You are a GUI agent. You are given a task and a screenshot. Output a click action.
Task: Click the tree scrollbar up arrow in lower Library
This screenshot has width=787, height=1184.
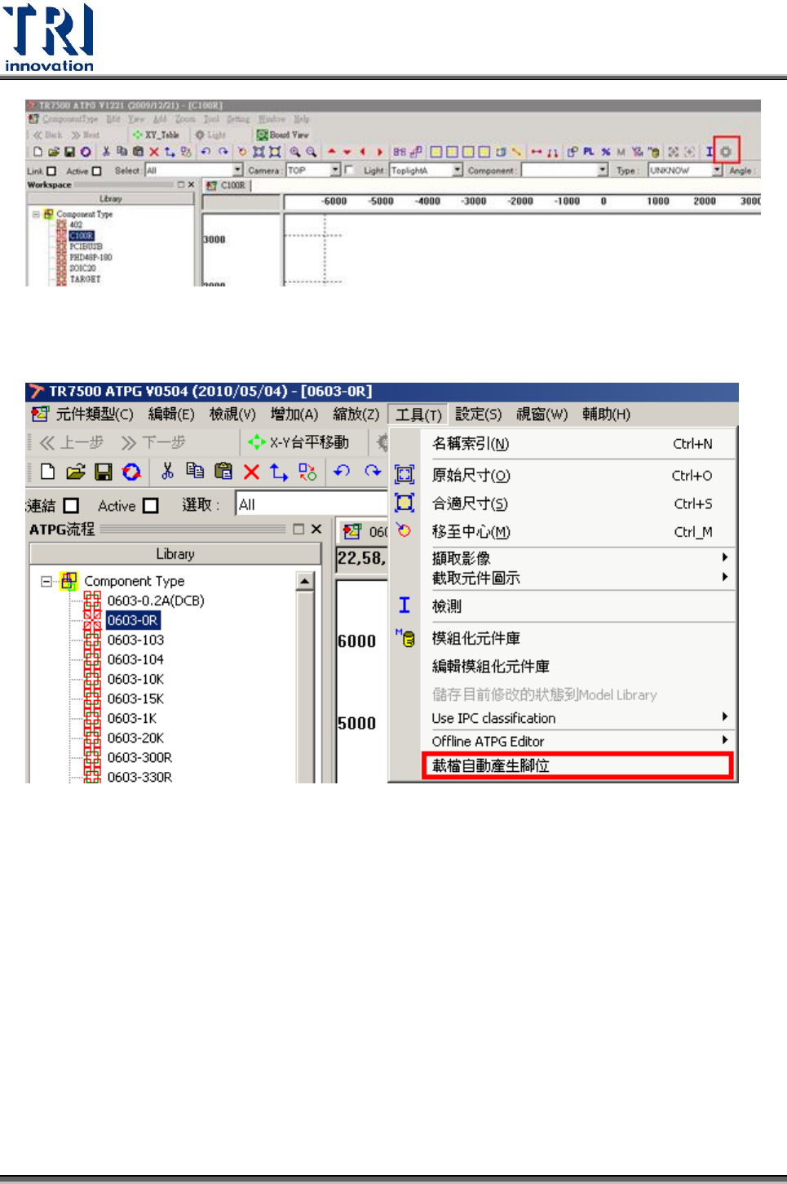tap(305, 581)
